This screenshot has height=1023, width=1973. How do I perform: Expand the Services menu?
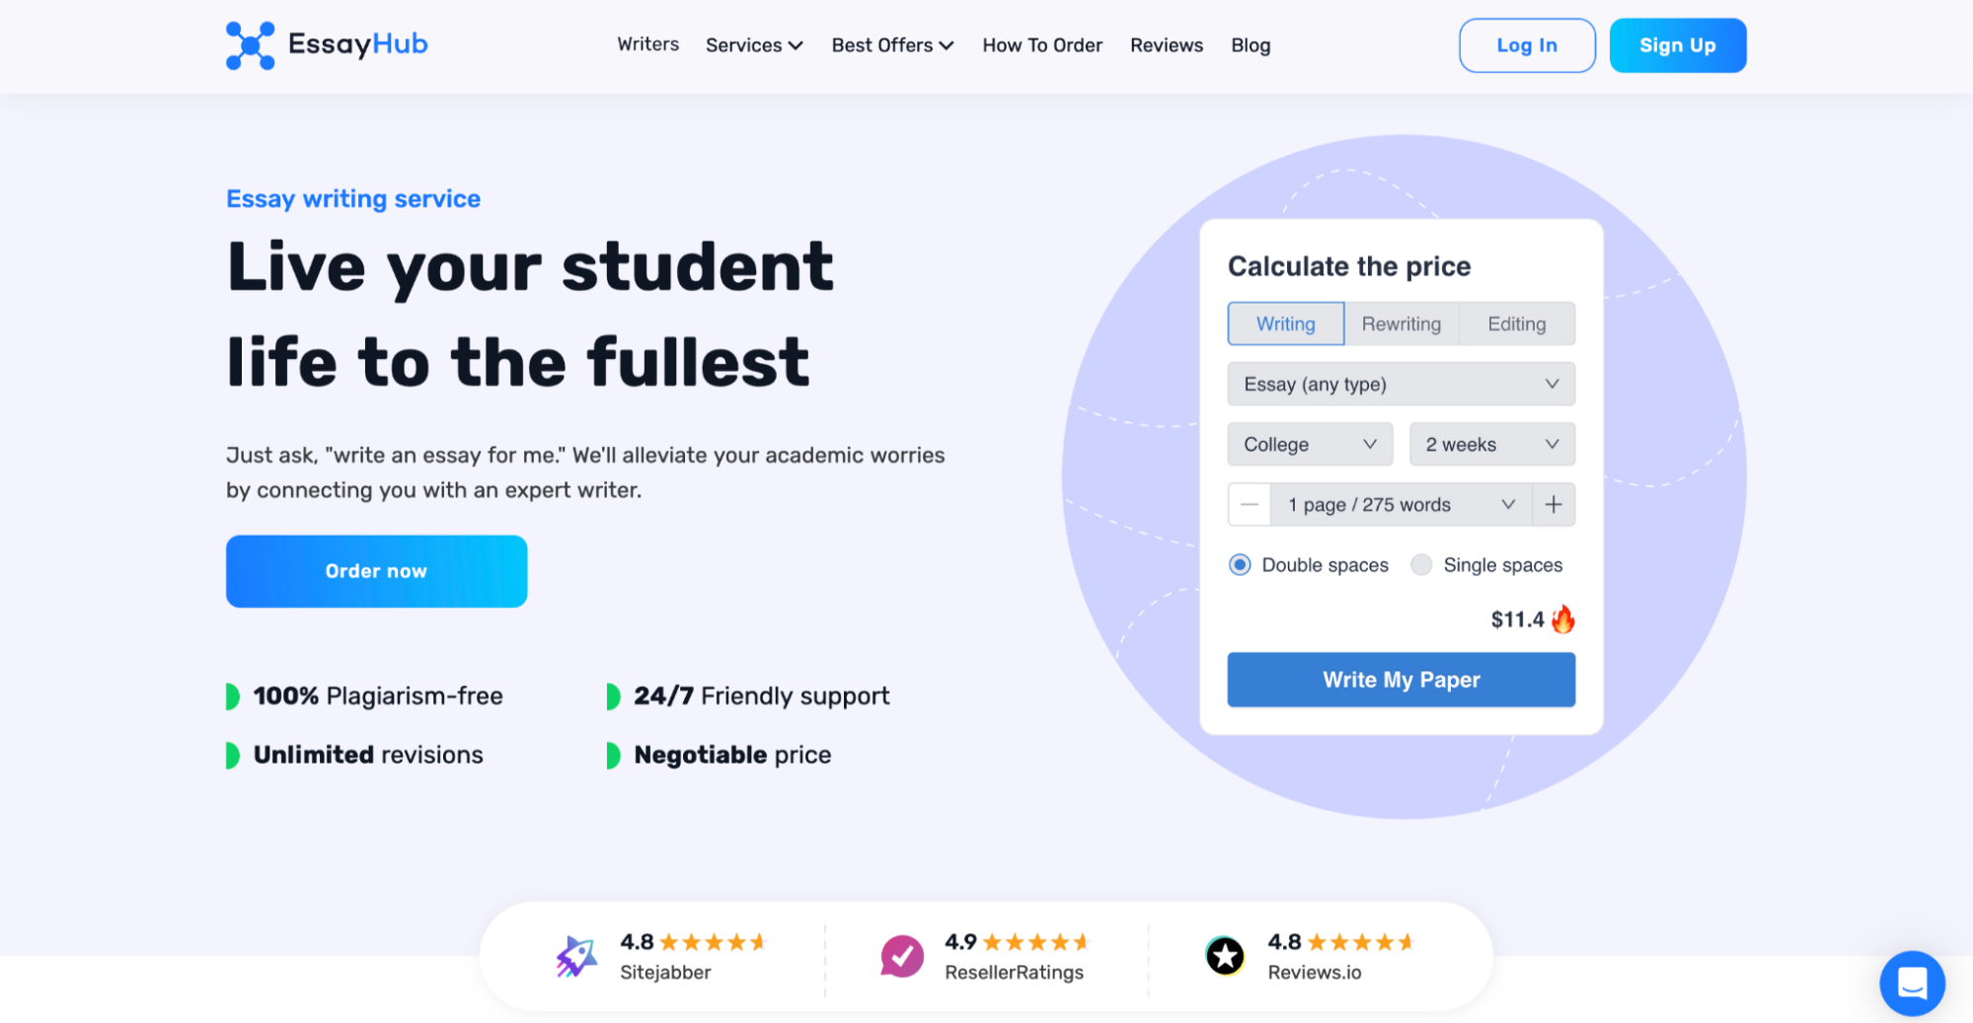coord(754,45)
